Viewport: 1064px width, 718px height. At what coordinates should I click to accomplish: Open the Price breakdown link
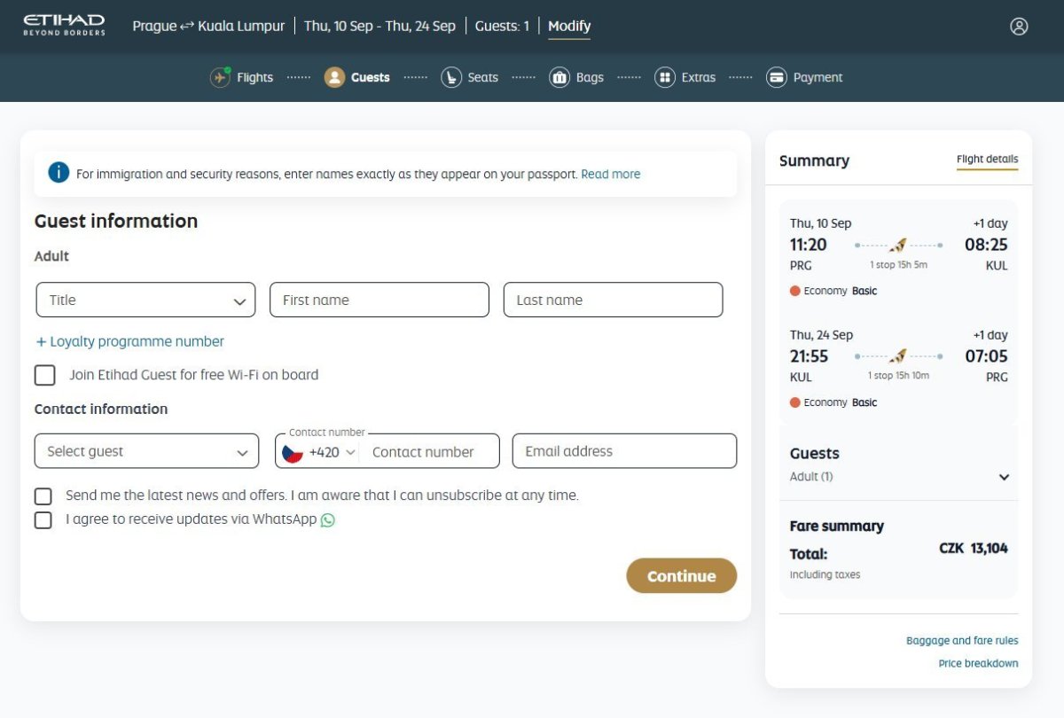[978, 664]
